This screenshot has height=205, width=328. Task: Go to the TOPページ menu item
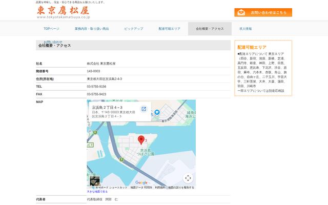51,29
